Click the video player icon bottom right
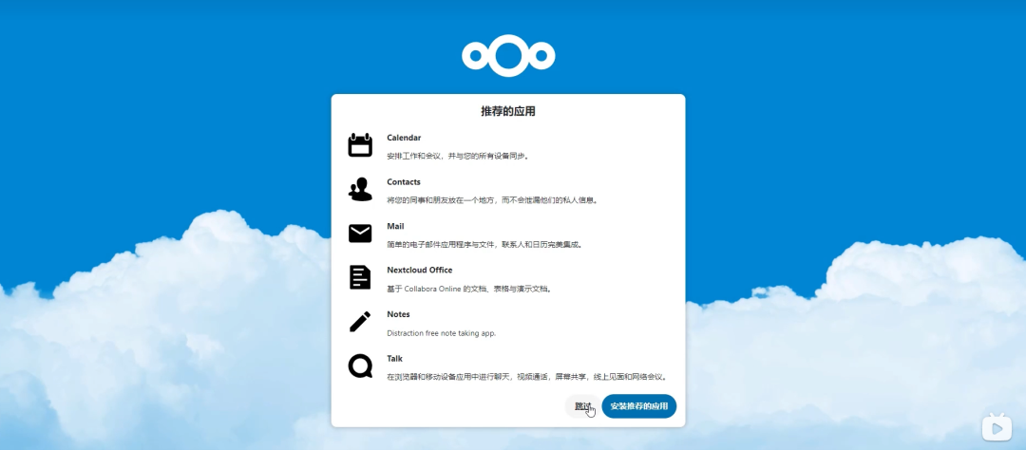Screen dimensions: 1026x450 click(997, 427)
